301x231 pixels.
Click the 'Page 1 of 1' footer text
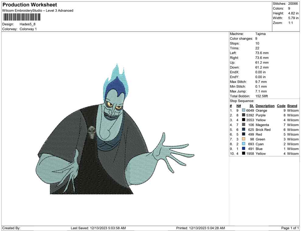(290, 228)
